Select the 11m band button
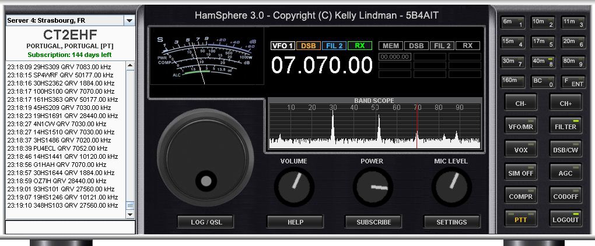This screenshot has width=595, height=246. [573, 23]
